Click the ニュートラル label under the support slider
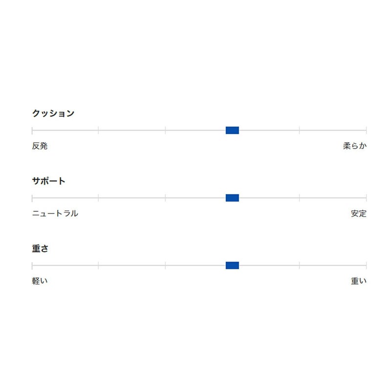 click(55, 214)
